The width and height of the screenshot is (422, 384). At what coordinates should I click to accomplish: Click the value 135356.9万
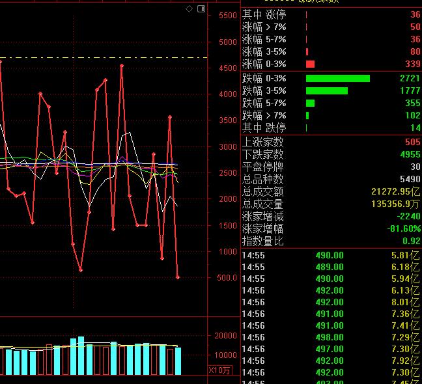point(396,204)
